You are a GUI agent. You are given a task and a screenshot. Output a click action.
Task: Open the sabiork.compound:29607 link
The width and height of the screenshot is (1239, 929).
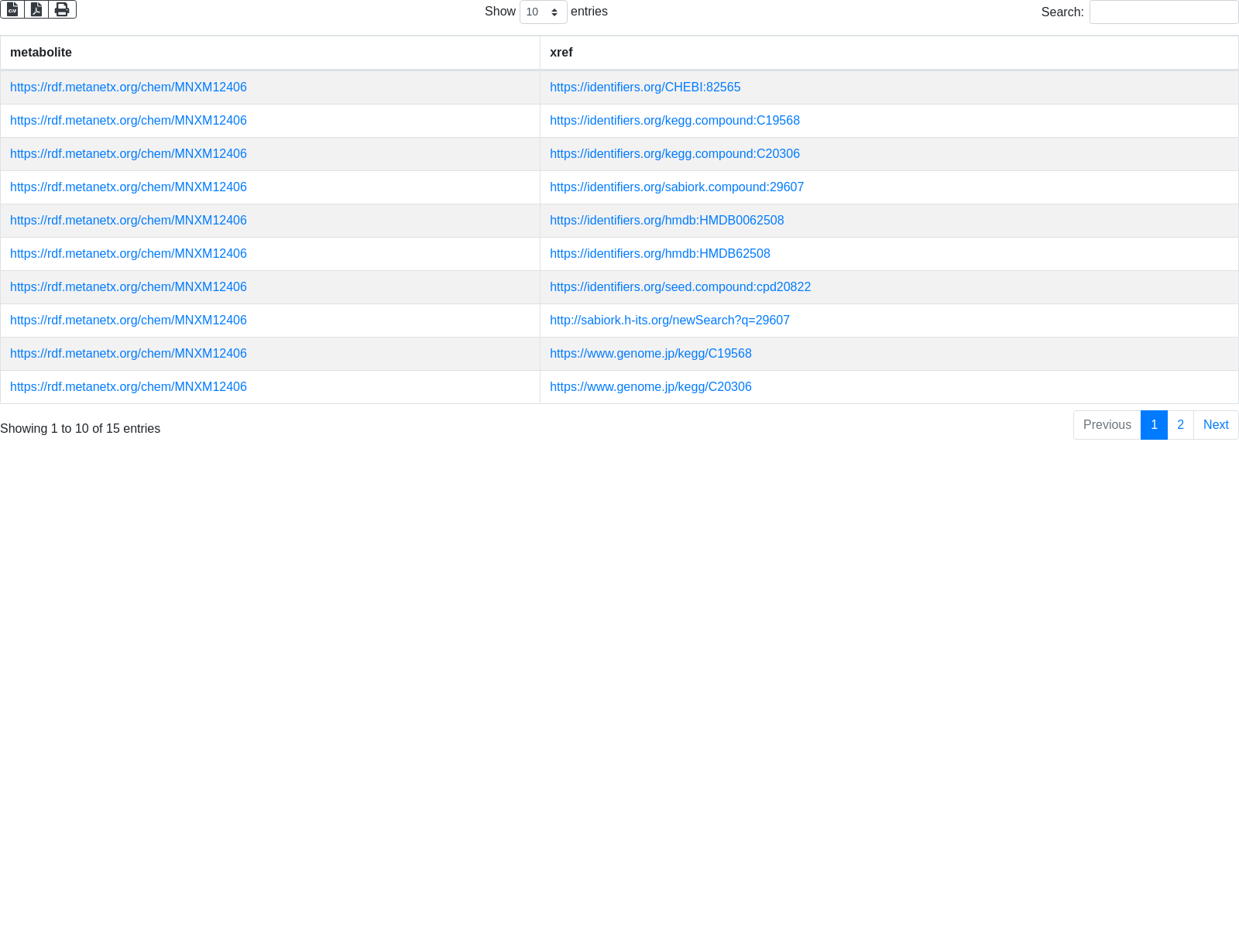tap(676, 187)
